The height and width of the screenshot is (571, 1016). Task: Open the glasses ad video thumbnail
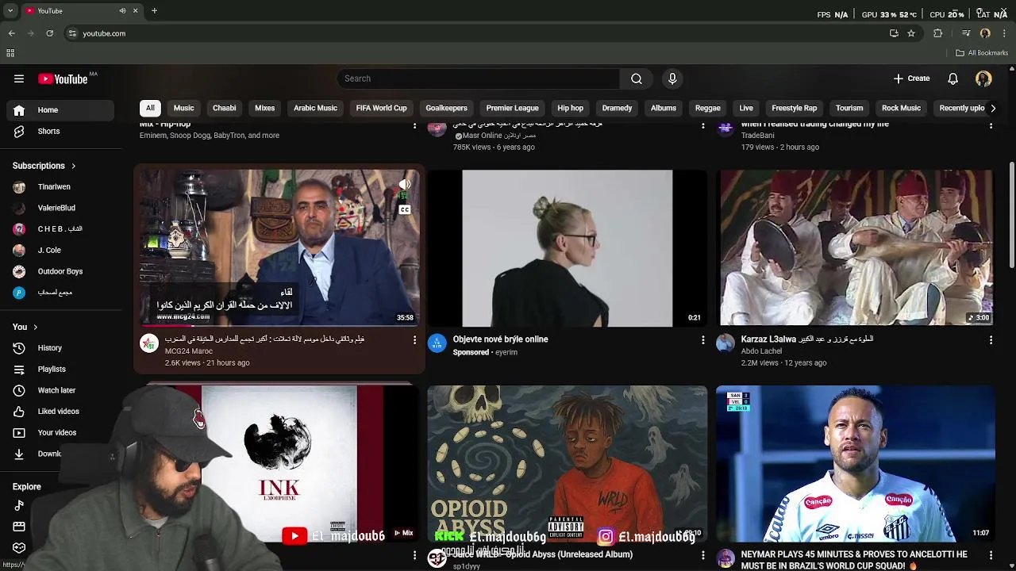coord(567,247)
